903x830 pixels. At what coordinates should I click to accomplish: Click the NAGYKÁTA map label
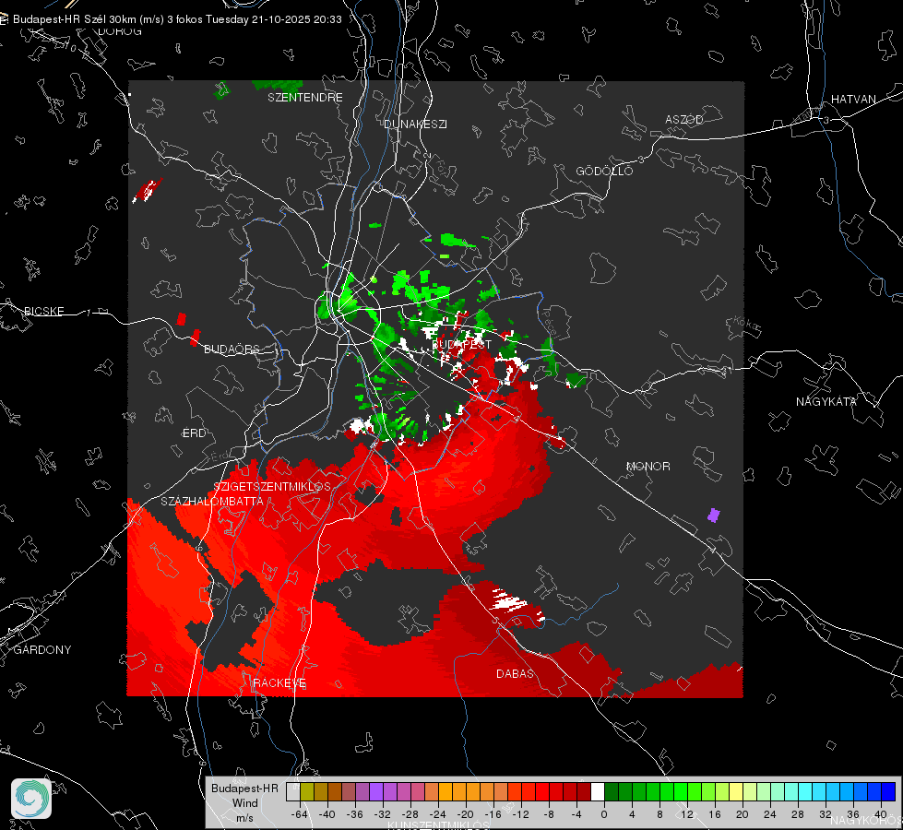pos(826,401)
